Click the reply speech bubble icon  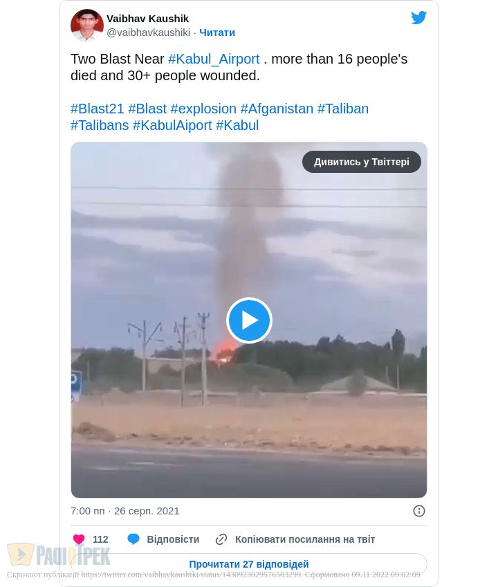pyautogui.click(x=133, y=539)
